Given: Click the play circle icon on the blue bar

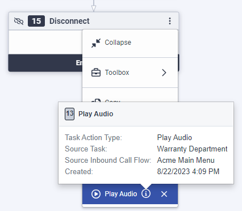Looking at the screenshot, I should pyautogui.click(x=96, y=194).
